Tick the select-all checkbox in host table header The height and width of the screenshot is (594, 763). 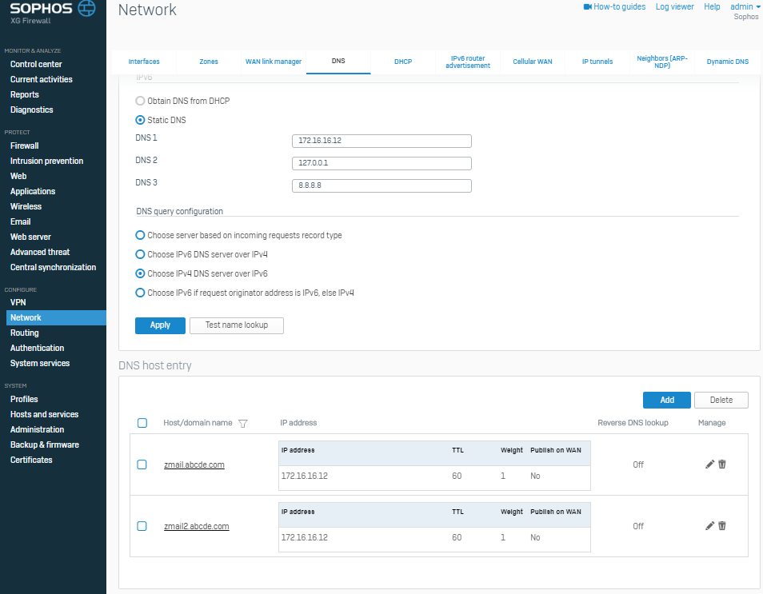click(142, 423)
